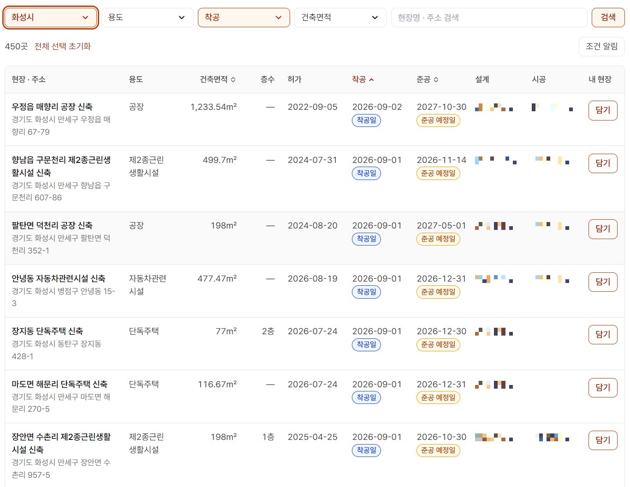The width and height of the screenshot is (630, 487).
Task: Click 담기 for 팔탄면 덕천리 공장 신축
Action: click(x=603, y=229)
